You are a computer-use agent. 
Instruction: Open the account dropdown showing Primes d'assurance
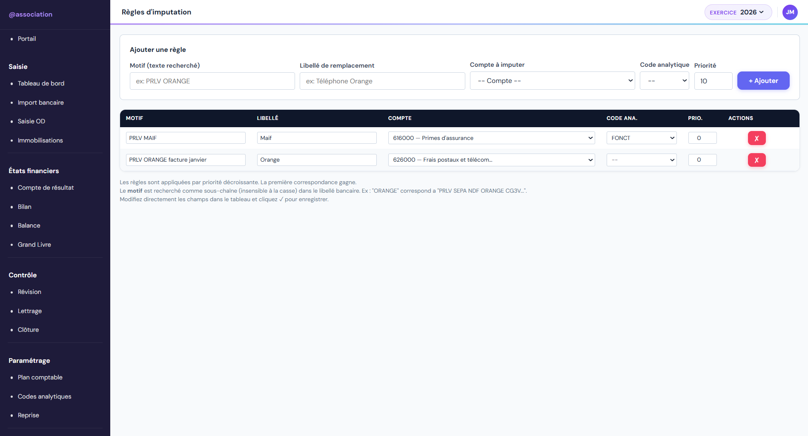pyautogui.click(x=491, y=138)
